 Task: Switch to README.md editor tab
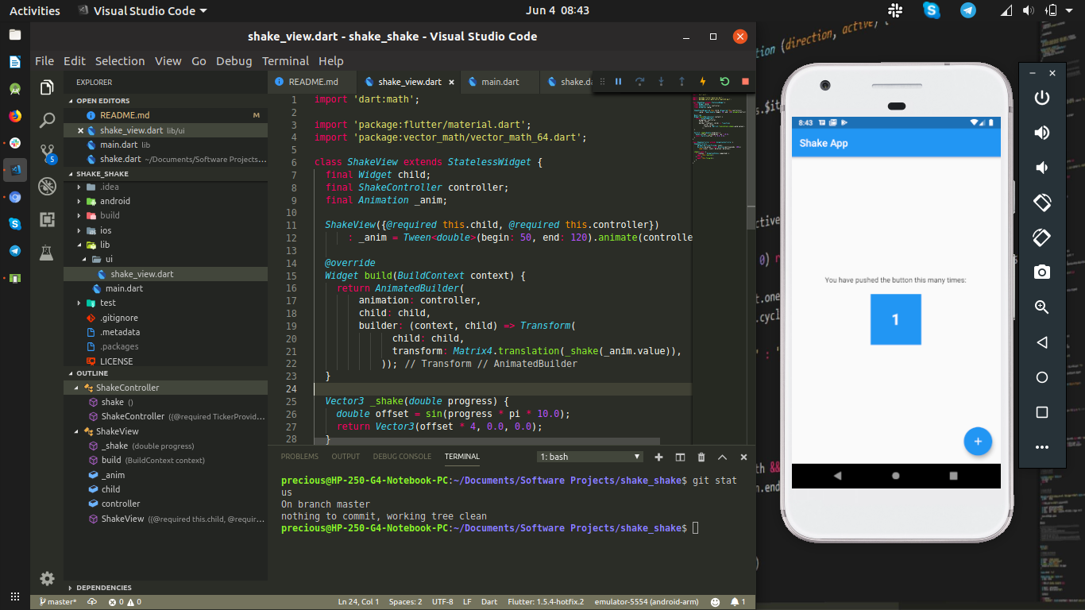coord(313,82)
